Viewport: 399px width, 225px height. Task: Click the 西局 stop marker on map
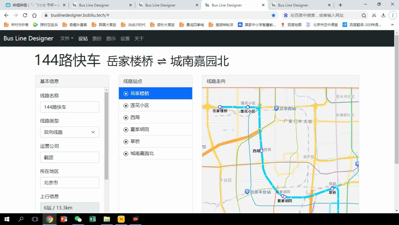[262, 150]
